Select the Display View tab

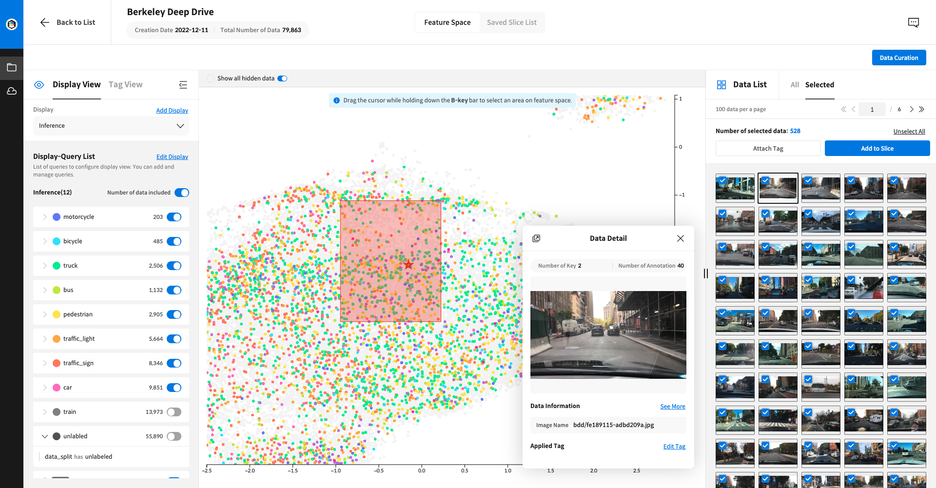pos(77,85)
